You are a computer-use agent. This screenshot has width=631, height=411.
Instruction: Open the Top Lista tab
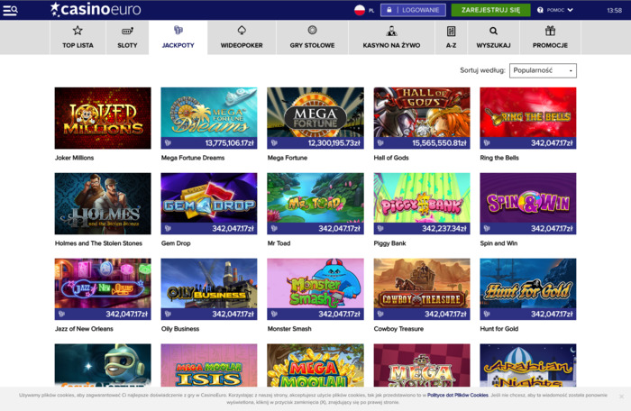[x=78, y=38]
